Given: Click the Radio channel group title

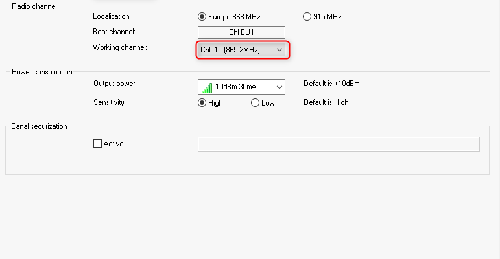Looking at the screenshot, I should (34, 6).
